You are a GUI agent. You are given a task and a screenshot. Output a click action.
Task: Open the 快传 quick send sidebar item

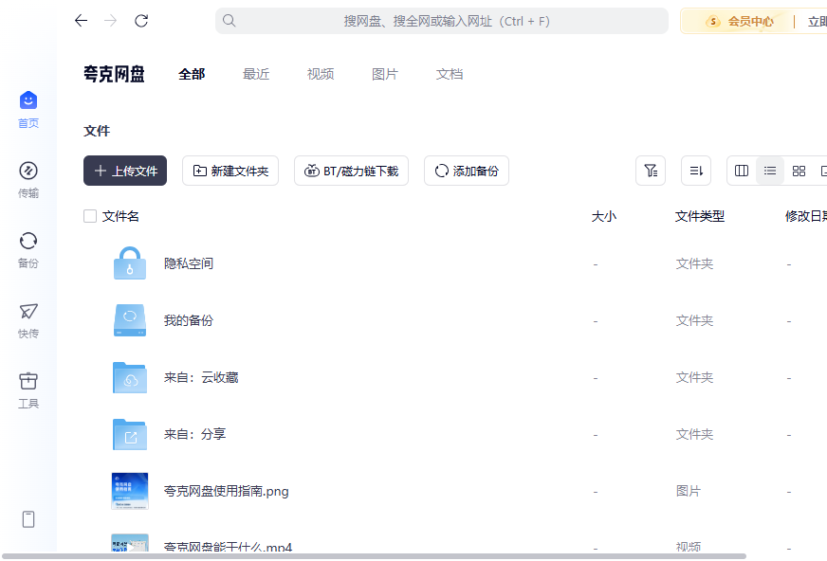28,319
